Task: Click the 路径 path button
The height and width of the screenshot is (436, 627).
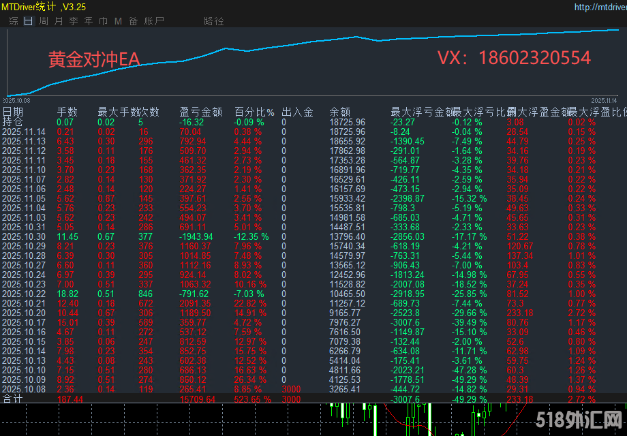Action: point(214,21)
